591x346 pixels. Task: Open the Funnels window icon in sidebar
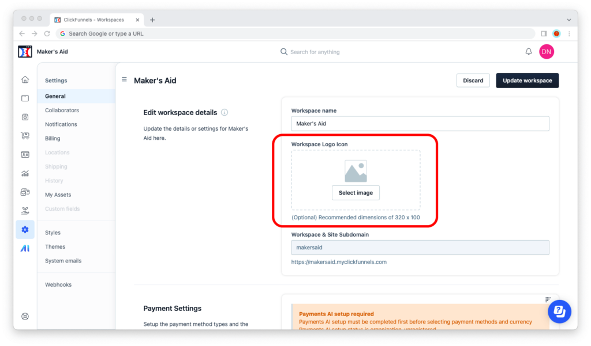point(25,98)
